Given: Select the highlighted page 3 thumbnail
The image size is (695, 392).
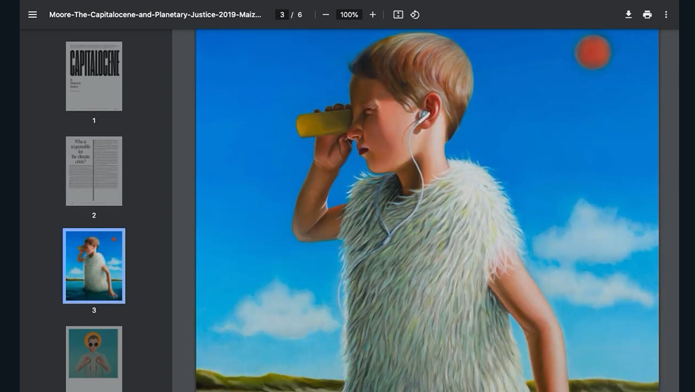Looking at the screenshot, I should (94, 266).
